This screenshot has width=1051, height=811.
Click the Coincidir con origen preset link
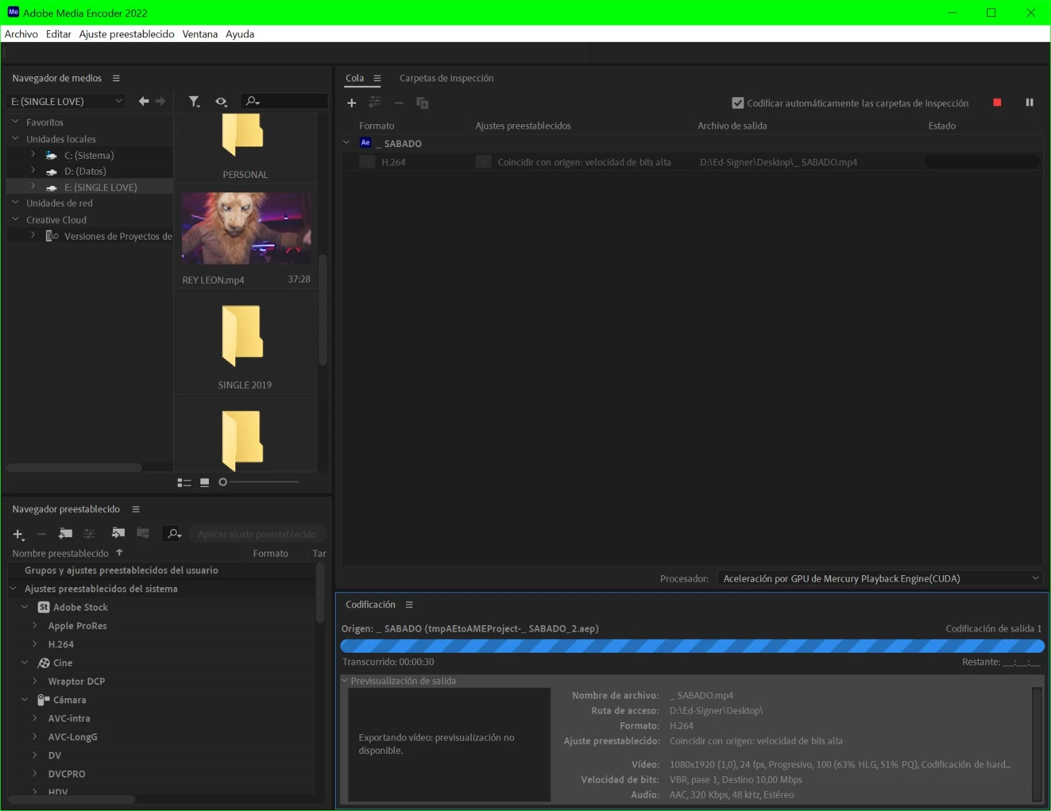click(585, 162)
